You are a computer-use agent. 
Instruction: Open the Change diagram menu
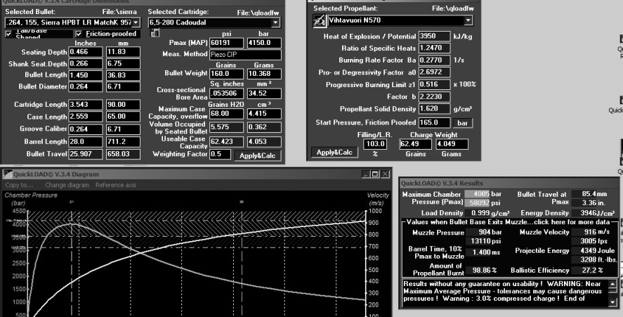67,185
